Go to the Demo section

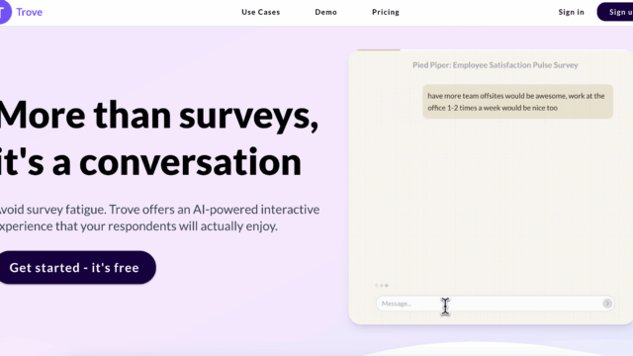[325, 12]
